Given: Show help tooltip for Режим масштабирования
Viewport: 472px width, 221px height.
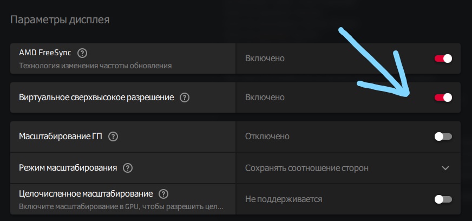Looking at the screenshot, I should click(128, 168).
